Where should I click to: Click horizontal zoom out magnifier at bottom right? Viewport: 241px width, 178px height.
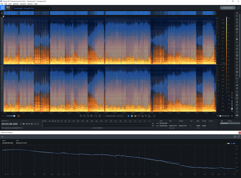tap(218, 116)
